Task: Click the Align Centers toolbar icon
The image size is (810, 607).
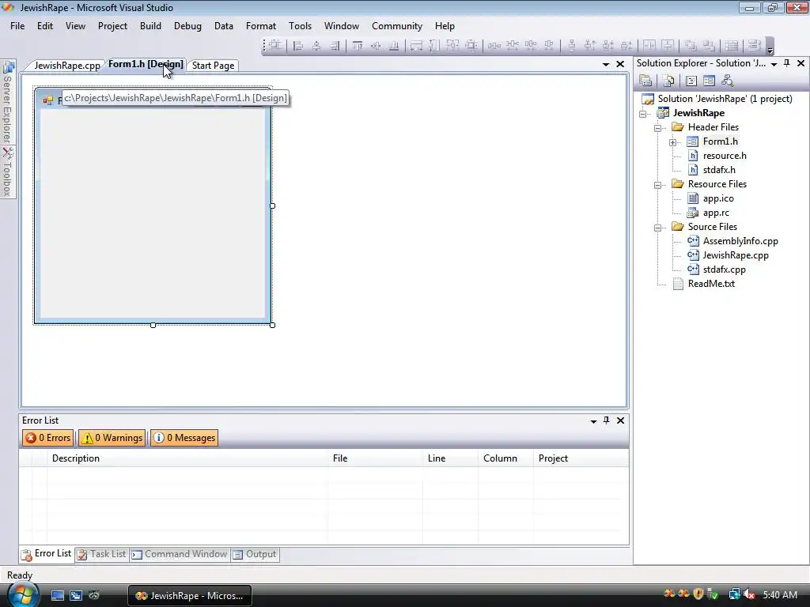Action: 316,46
